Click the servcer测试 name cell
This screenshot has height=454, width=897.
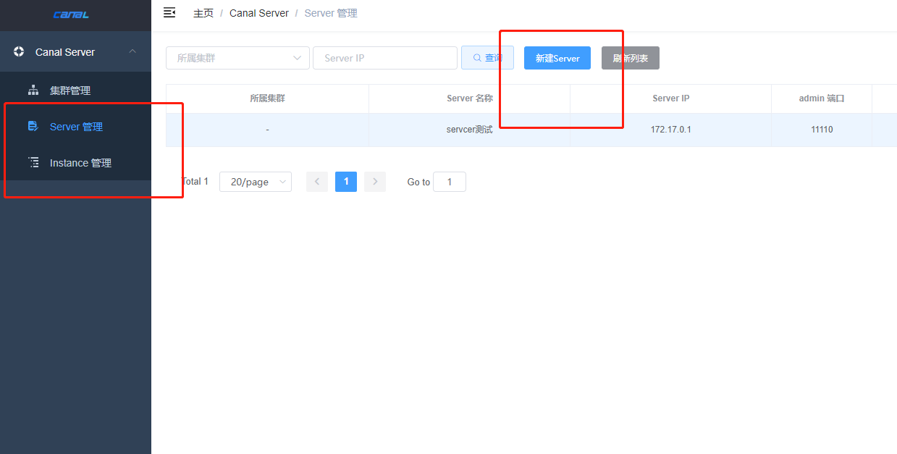tap(470, 130)
